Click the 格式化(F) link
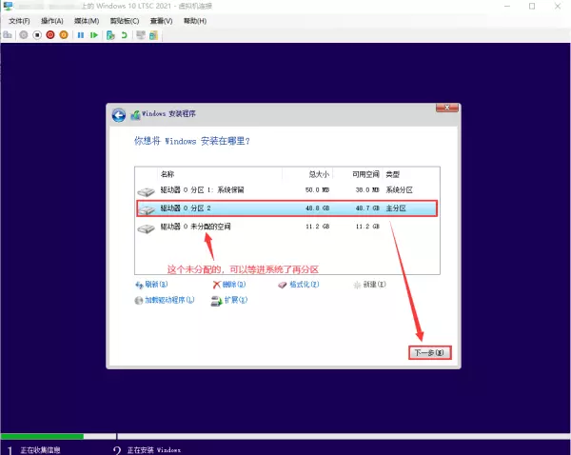The width and height of the screenshot is (571, 455). click(305, 285)
